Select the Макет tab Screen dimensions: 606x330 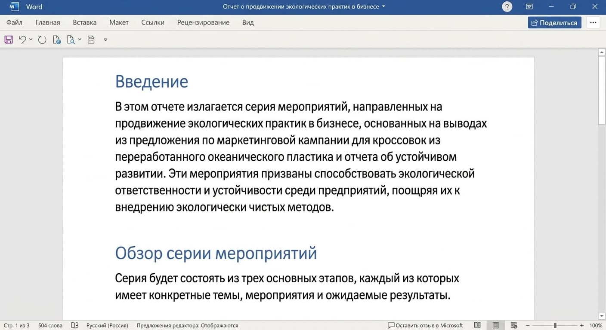tap(119, 22)
